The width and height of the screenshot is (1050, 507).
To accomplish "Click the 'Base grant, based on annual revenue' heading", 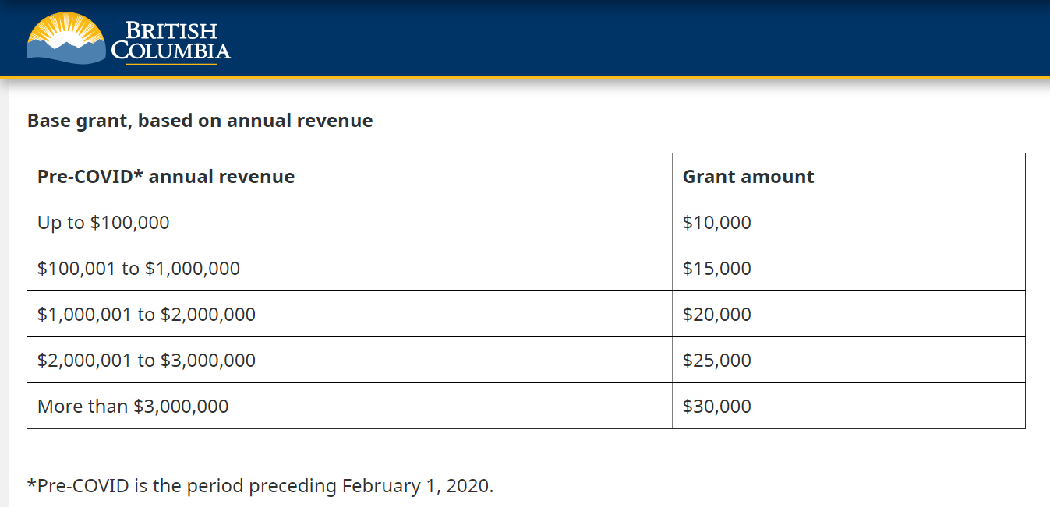I will [x=200, y=121].
